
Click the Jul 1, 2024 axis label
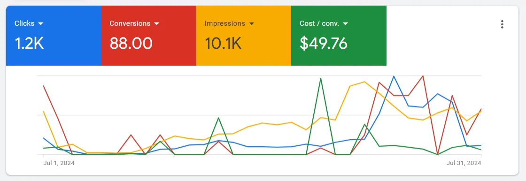click(59, 163)
